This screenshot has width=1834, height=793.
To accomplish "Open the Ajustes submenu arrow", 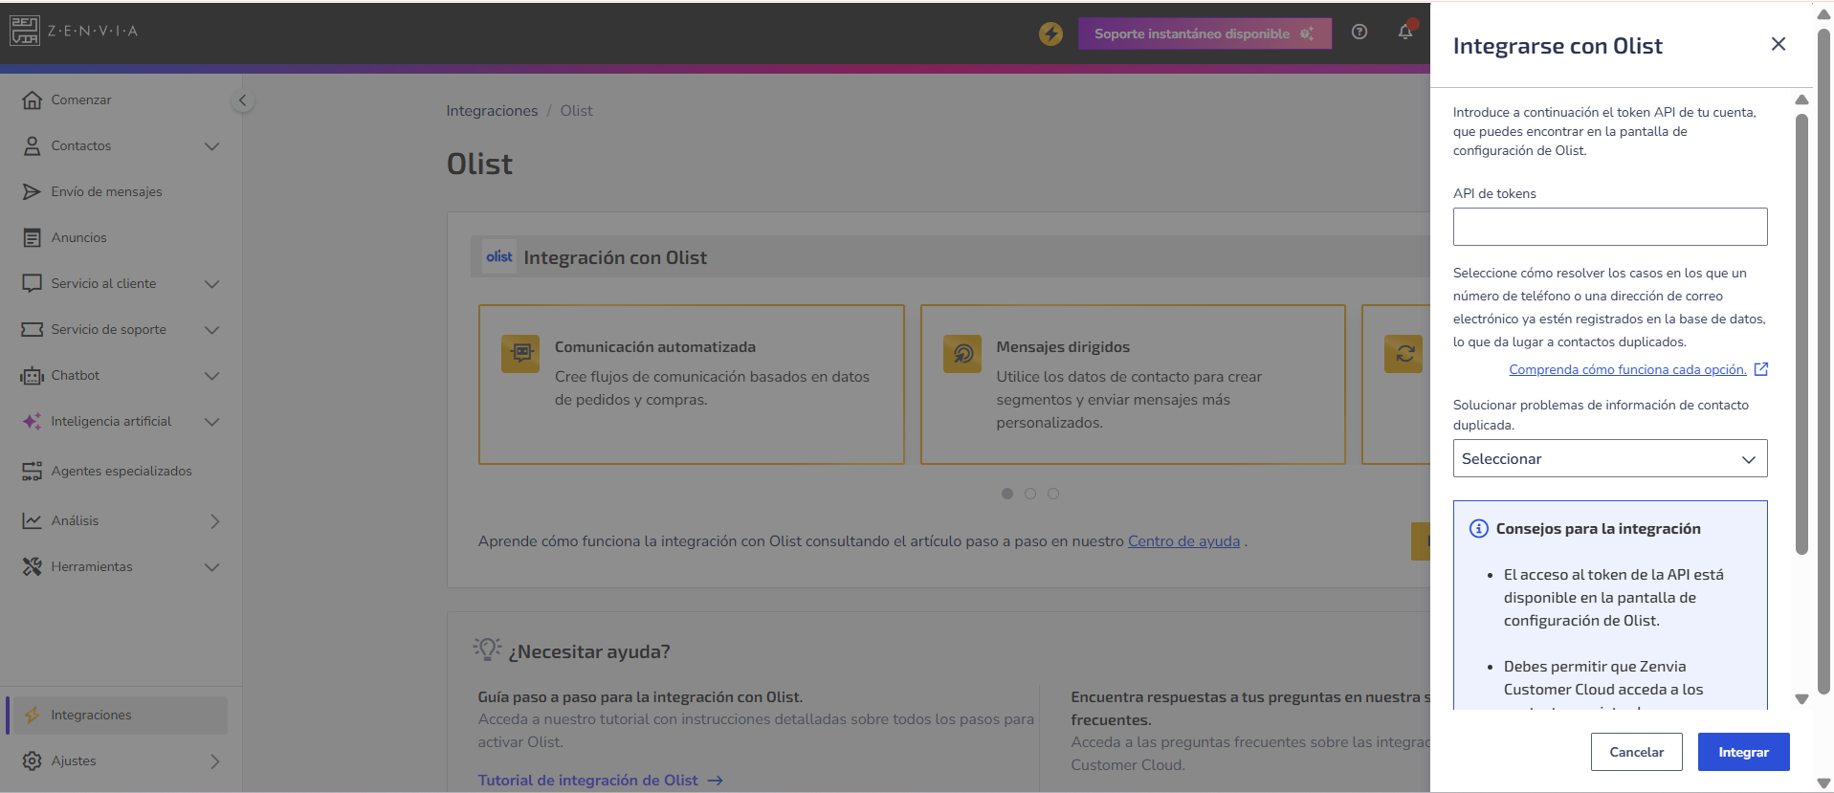I will tap(215, 761).
